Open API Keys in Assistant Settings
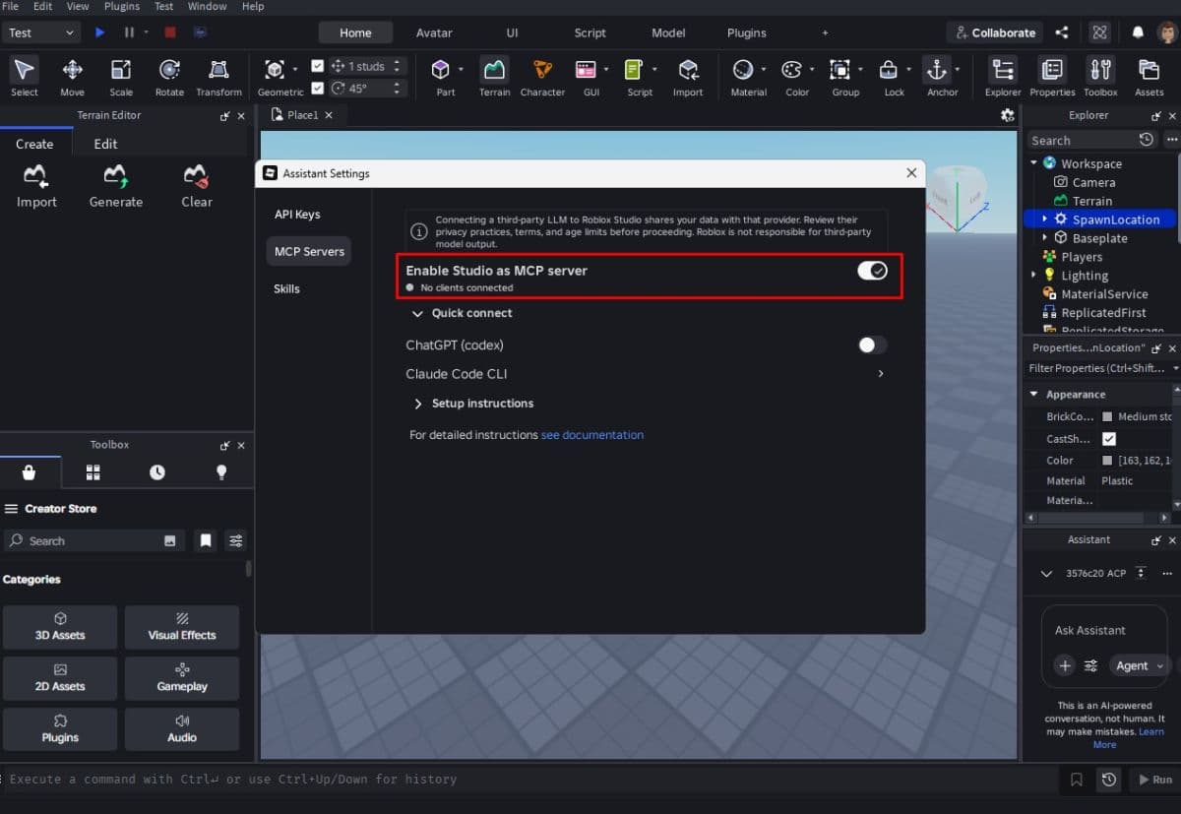This screenshot has height=814, width=1181. tap(297, 215)
